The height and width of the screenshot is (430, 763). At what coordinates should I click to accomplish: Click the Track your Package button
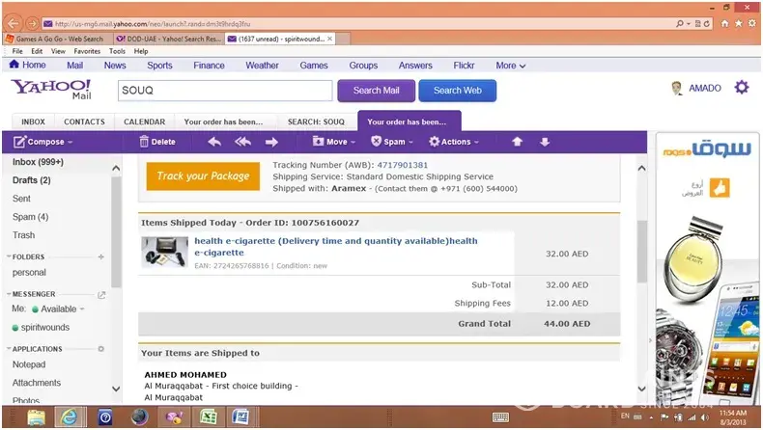click(203, 175)
